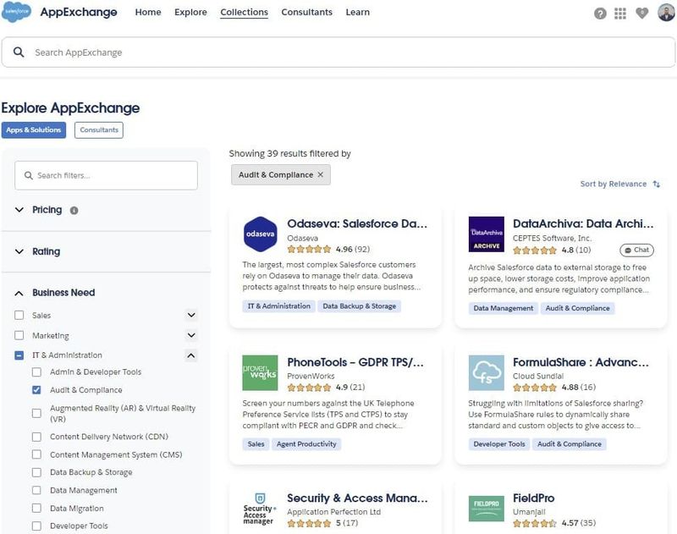This screenshot has width=677, height=534.
Task: Open the ProvenWorks PhoneTools logo
Action: (x=260, y=372)
